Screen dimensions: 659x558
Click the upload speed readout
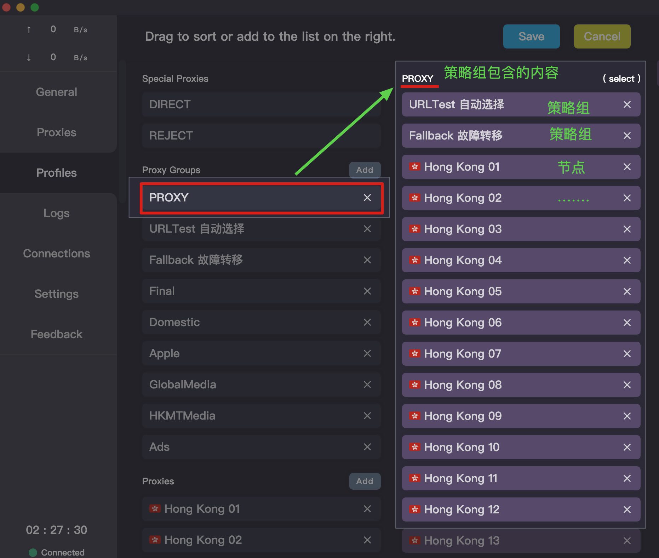coord(57,29)
